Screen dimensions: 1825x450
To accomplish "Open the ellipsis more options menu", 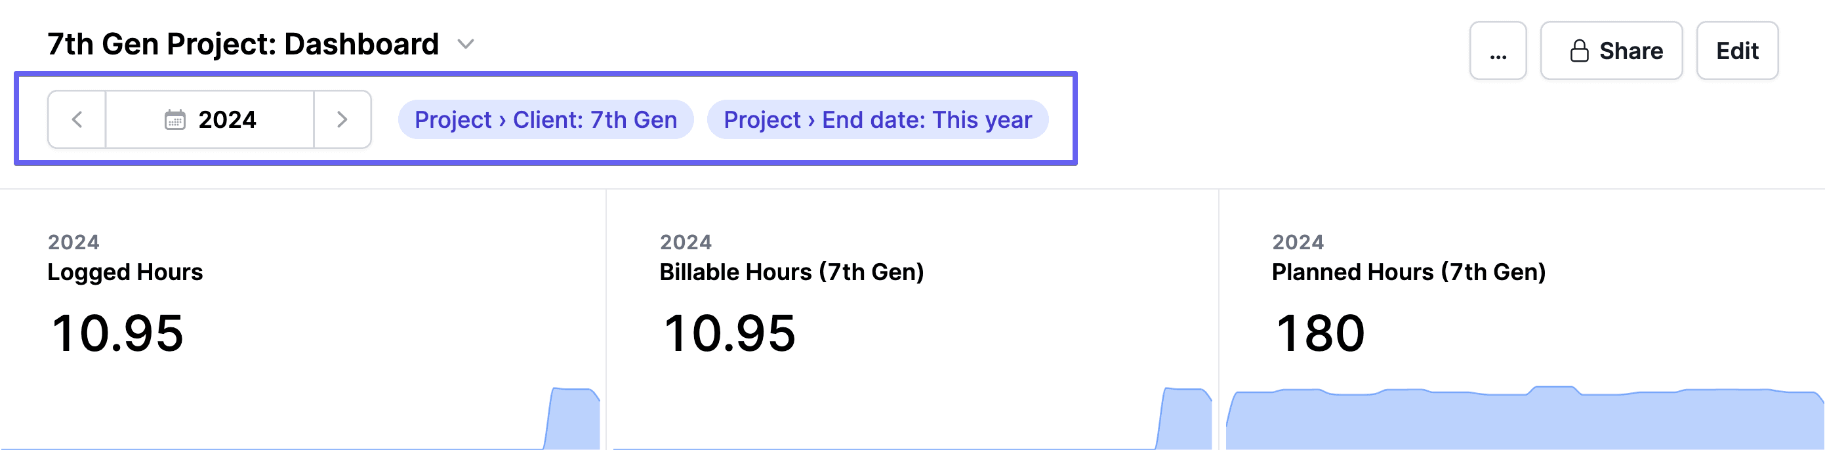I will tap(1498, 51).
